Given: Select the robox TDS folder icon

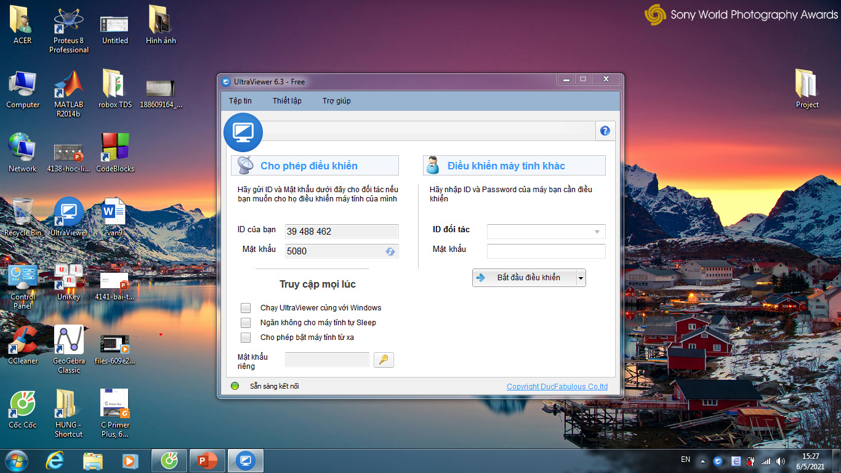Looking at the screenshot, I should (x=115, y=89).
